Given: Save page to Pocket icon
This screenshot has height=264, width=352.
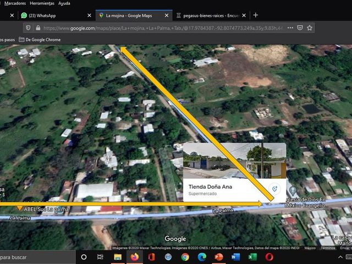Looking at the screenshot, I should pos(300,28).
